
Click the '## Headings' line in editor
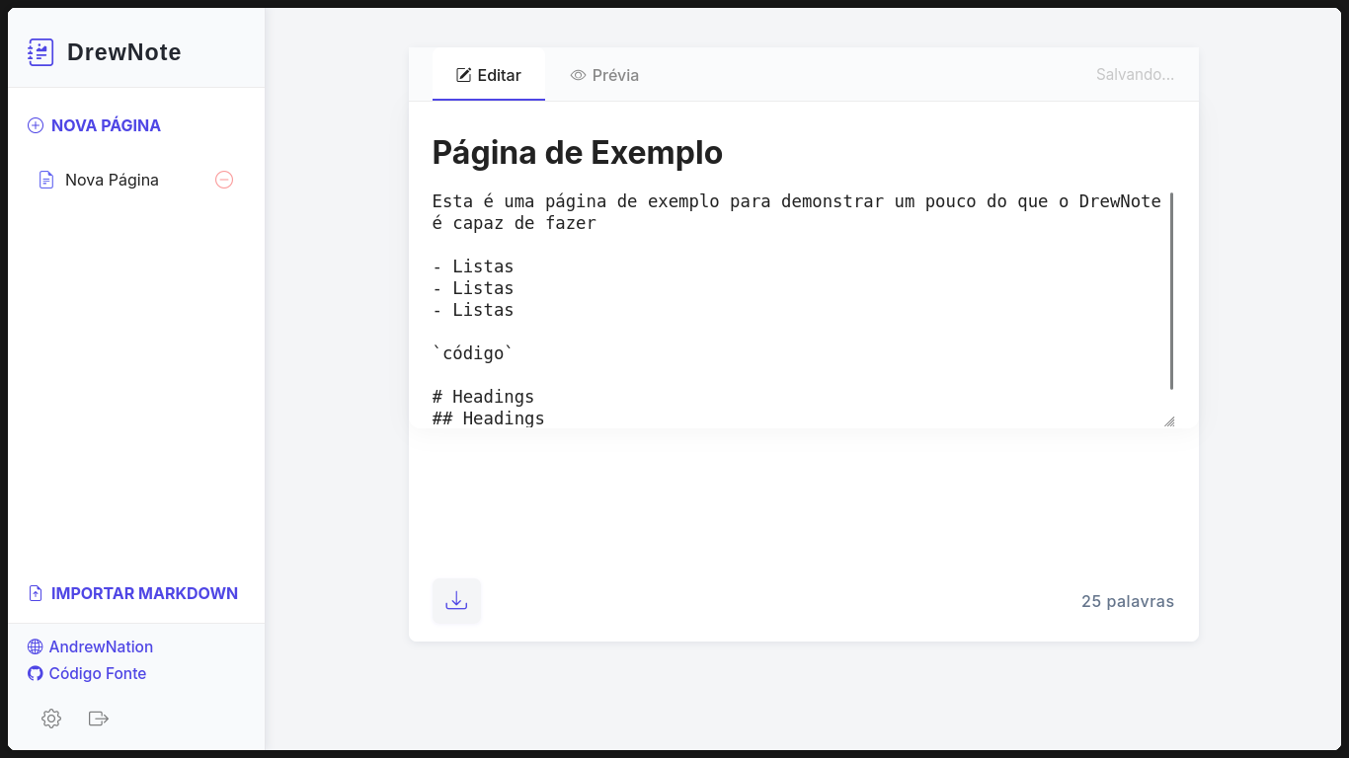(489, 418)
